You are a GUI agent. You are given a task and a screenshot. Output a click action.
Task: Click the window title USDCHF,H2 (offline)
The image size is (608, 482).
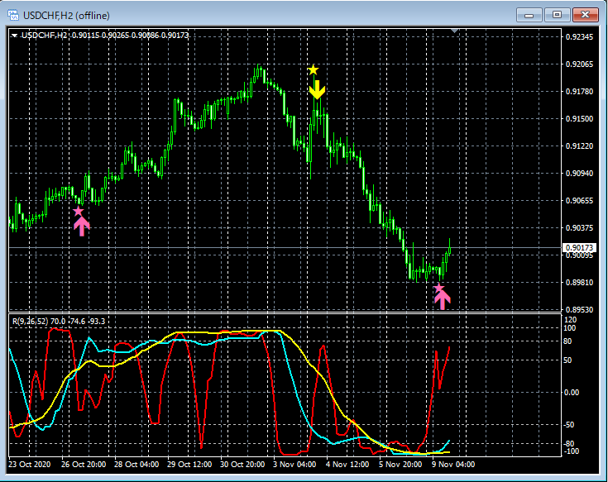(66, 16)
